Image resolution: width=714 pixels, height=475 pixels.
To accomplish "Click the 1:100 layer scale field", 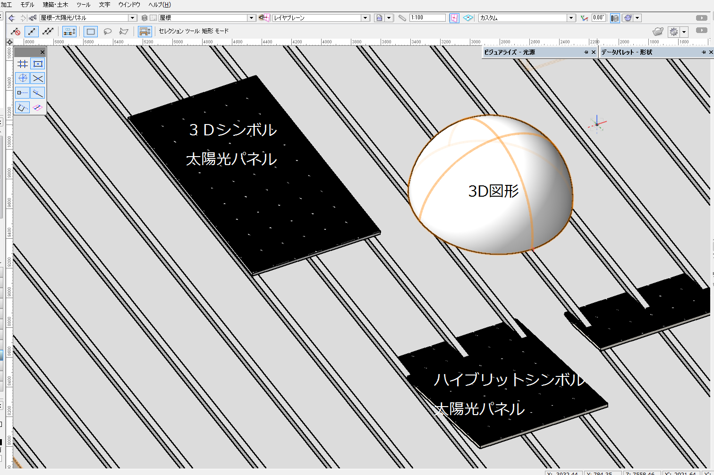I will tap(427, 17).
